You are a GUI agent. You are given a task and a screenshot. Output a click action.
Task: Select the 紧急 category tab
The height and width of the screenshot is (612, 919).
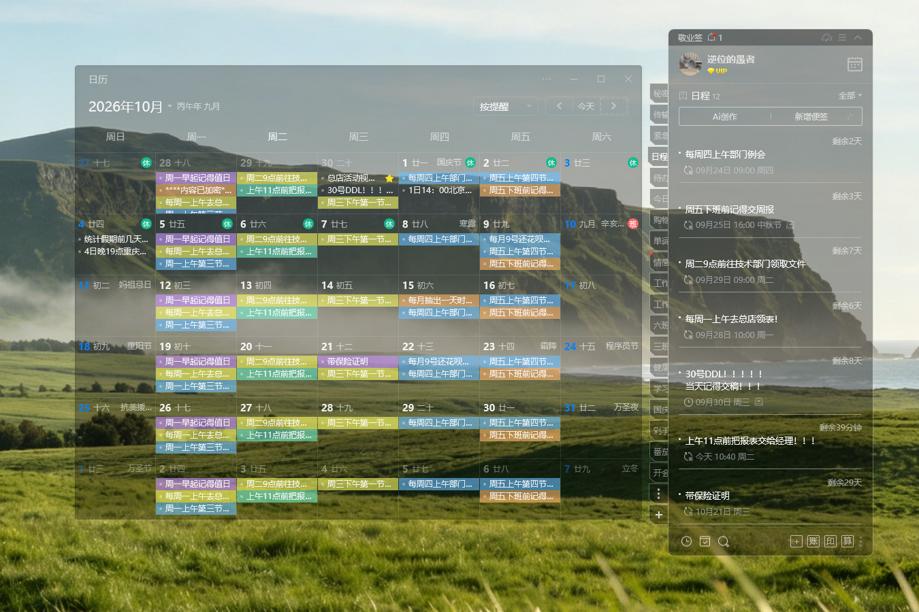pos(659,136)
